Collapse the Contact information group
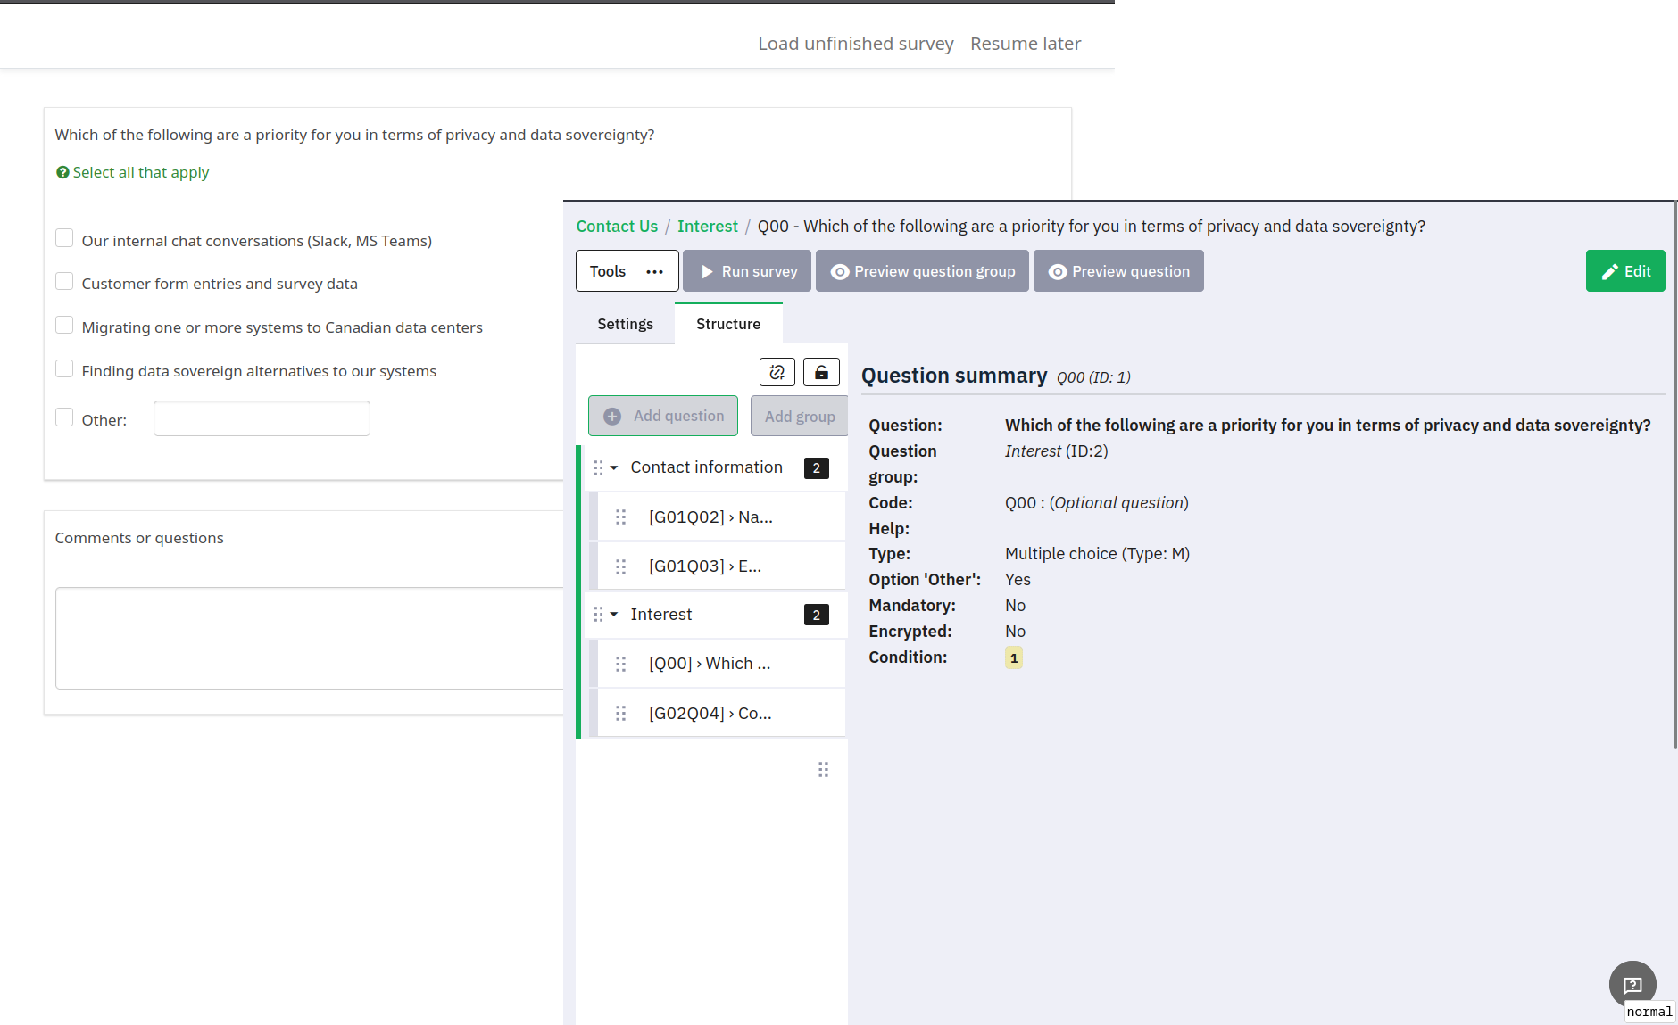Image resolution: width=1678 pixels, height=1025 pixels. 614,467
